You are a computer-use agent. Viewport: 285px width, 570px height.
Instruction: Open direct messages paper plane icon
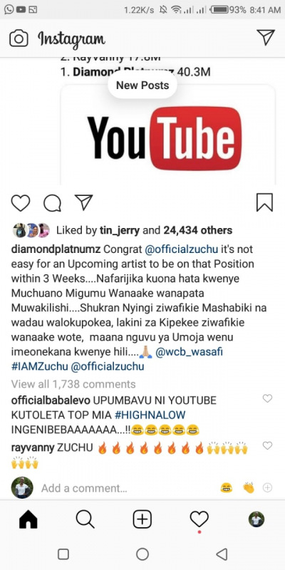click(266, 37)
